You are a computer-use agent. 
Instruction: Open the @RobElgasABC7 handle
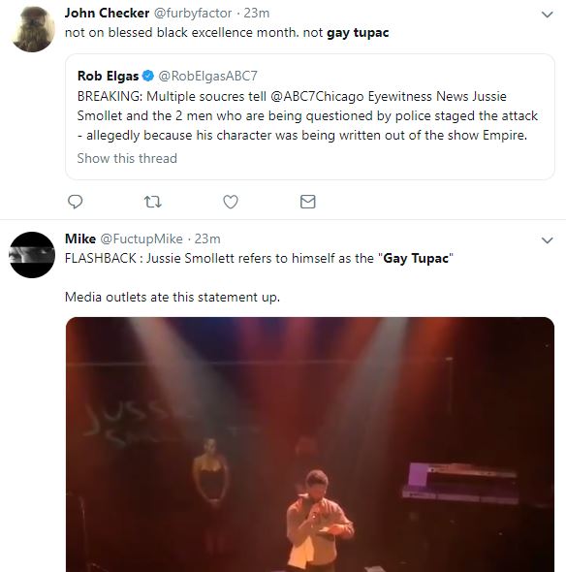pyautogui.click(x=207, y=76)
